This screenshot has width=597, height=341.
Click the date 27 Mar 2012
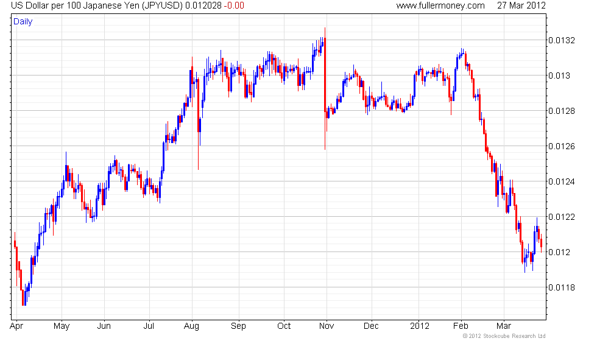pyautogui.click(x=521, y=5)
